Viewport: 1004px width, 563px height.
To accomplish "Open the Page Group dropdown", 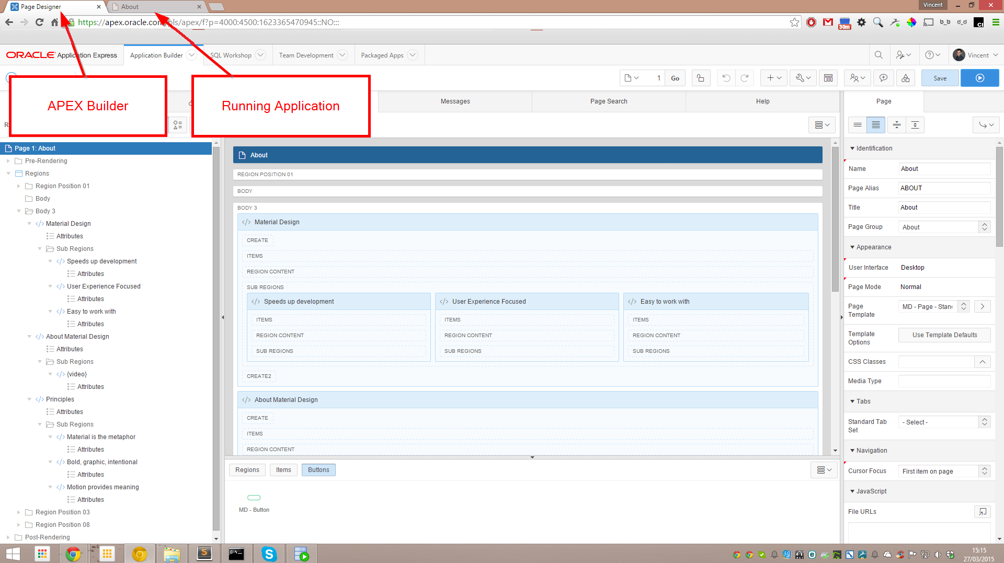I will coord(944,227).
